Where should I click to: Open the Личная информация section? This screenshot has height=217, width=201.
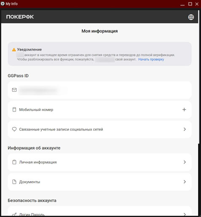99,162
